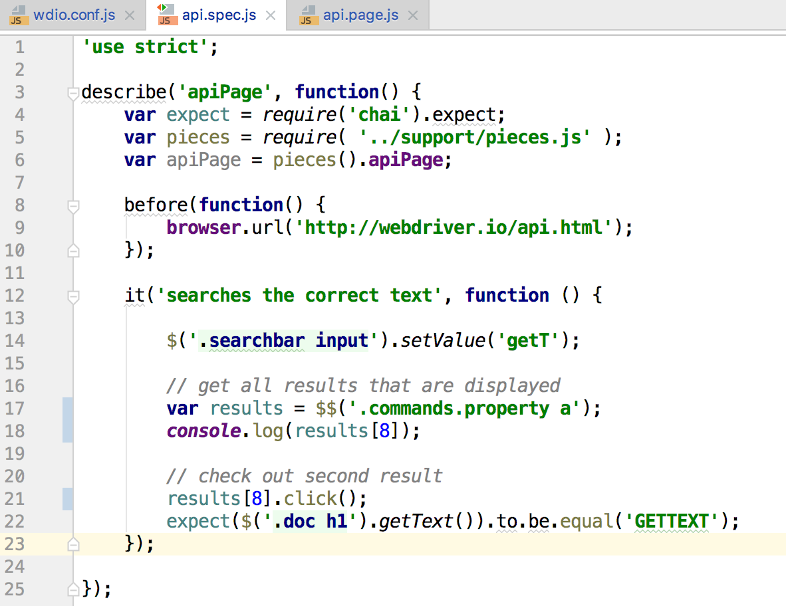The image size is (786, 606).
Task: Click the 'chai' string on line 4
Action: pyautogui.click(x=379, y=115)
